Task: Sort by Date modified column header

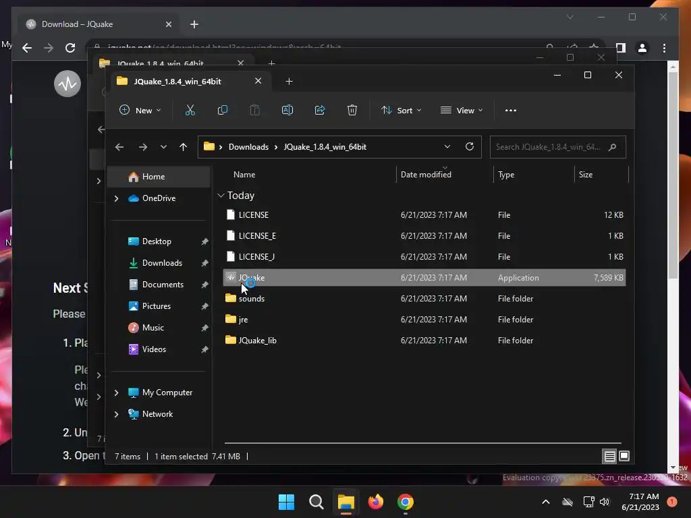Action: 426,175
